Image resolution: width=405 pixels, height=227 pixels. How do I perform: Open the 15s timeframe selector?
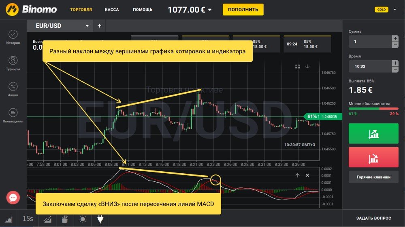click(28, 219)
